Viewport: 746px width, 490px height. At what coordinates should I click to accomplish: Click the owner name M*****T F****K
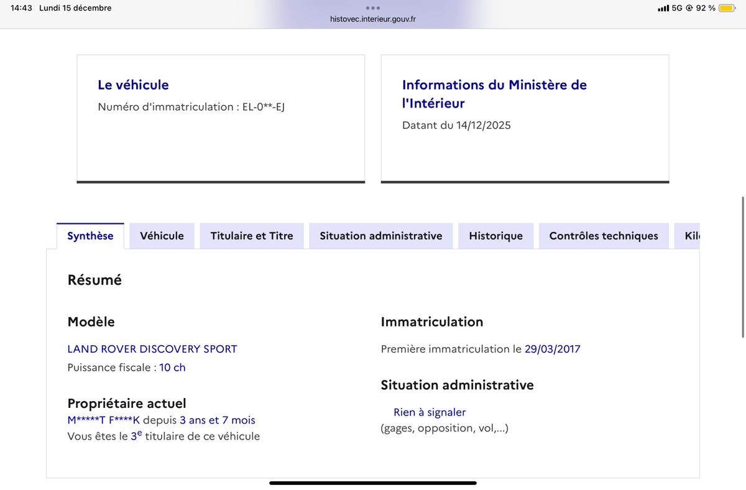[x=104, y=420]
